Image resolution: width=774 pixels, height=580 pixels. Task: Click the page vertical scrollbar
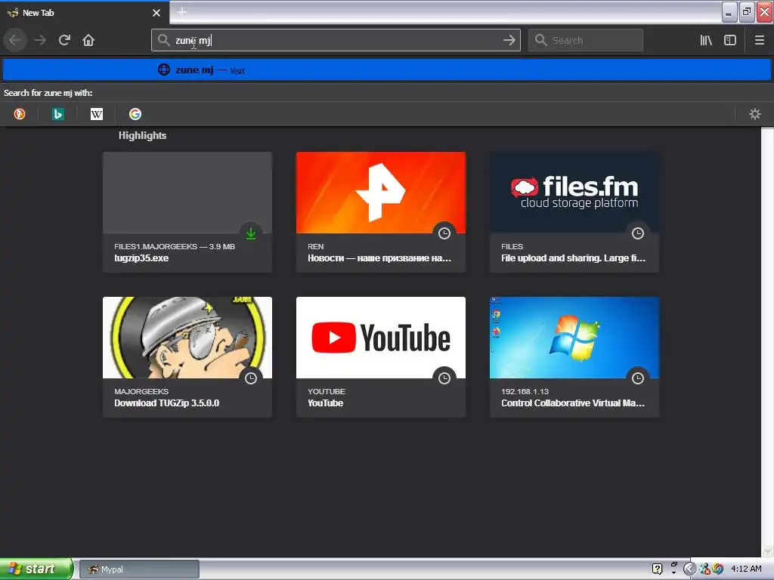pyautogui.click(x=767, y=342)
